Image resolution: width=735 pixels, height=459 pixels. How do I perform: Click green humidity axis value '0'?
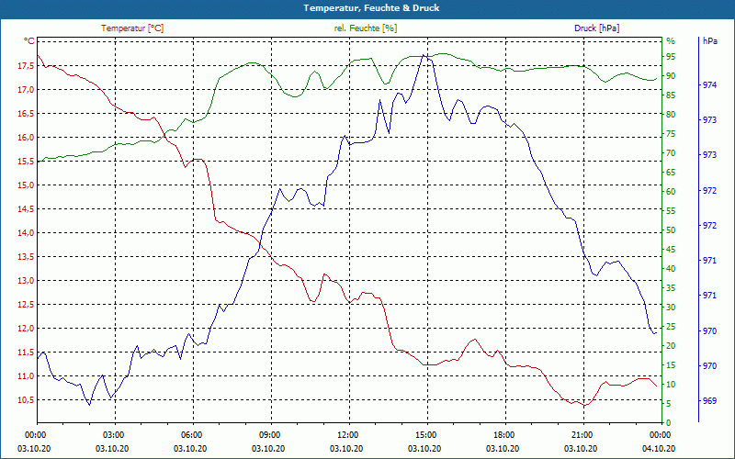coord(669,423)
